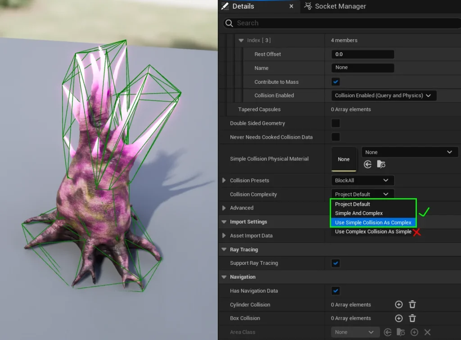The height and width of the screenshot is (340, 461).
Task: Empty the Cylinder Collision array with trash icon
Action: 412,305
